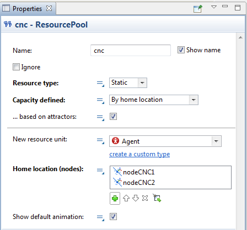Open the Resource type Static dropdown
Screen dimensions: 247x230
(x=128, y=83)
